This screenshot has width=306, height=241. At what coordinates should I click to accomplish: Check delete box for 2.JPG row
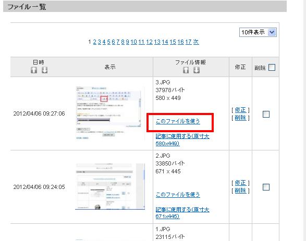pos(266,187)
